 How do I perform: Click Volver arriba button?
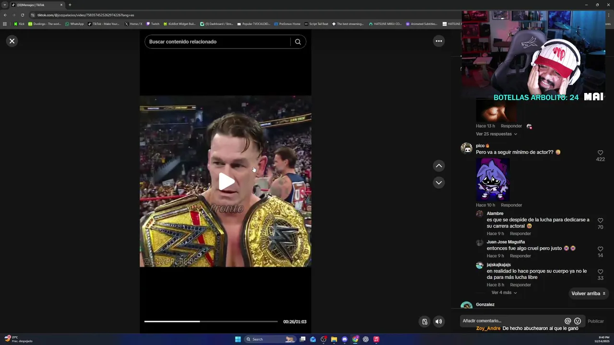[588, 294]
